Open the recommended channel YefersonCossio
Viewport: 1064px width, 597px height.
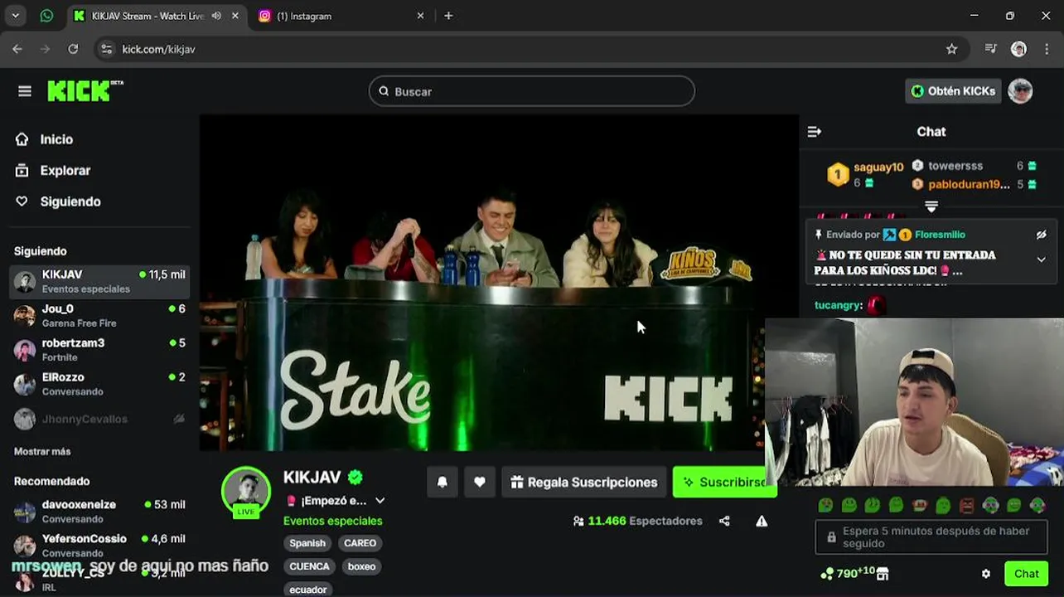point(99,545)
